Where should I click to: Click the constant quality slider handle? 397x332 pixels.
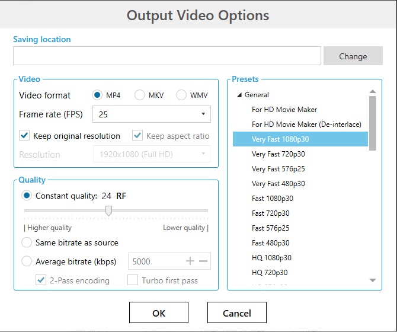coord(108,210)
